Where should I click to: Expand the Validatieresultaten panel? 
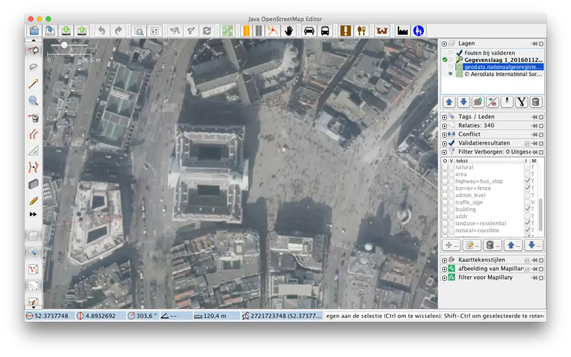pos(444,143)
